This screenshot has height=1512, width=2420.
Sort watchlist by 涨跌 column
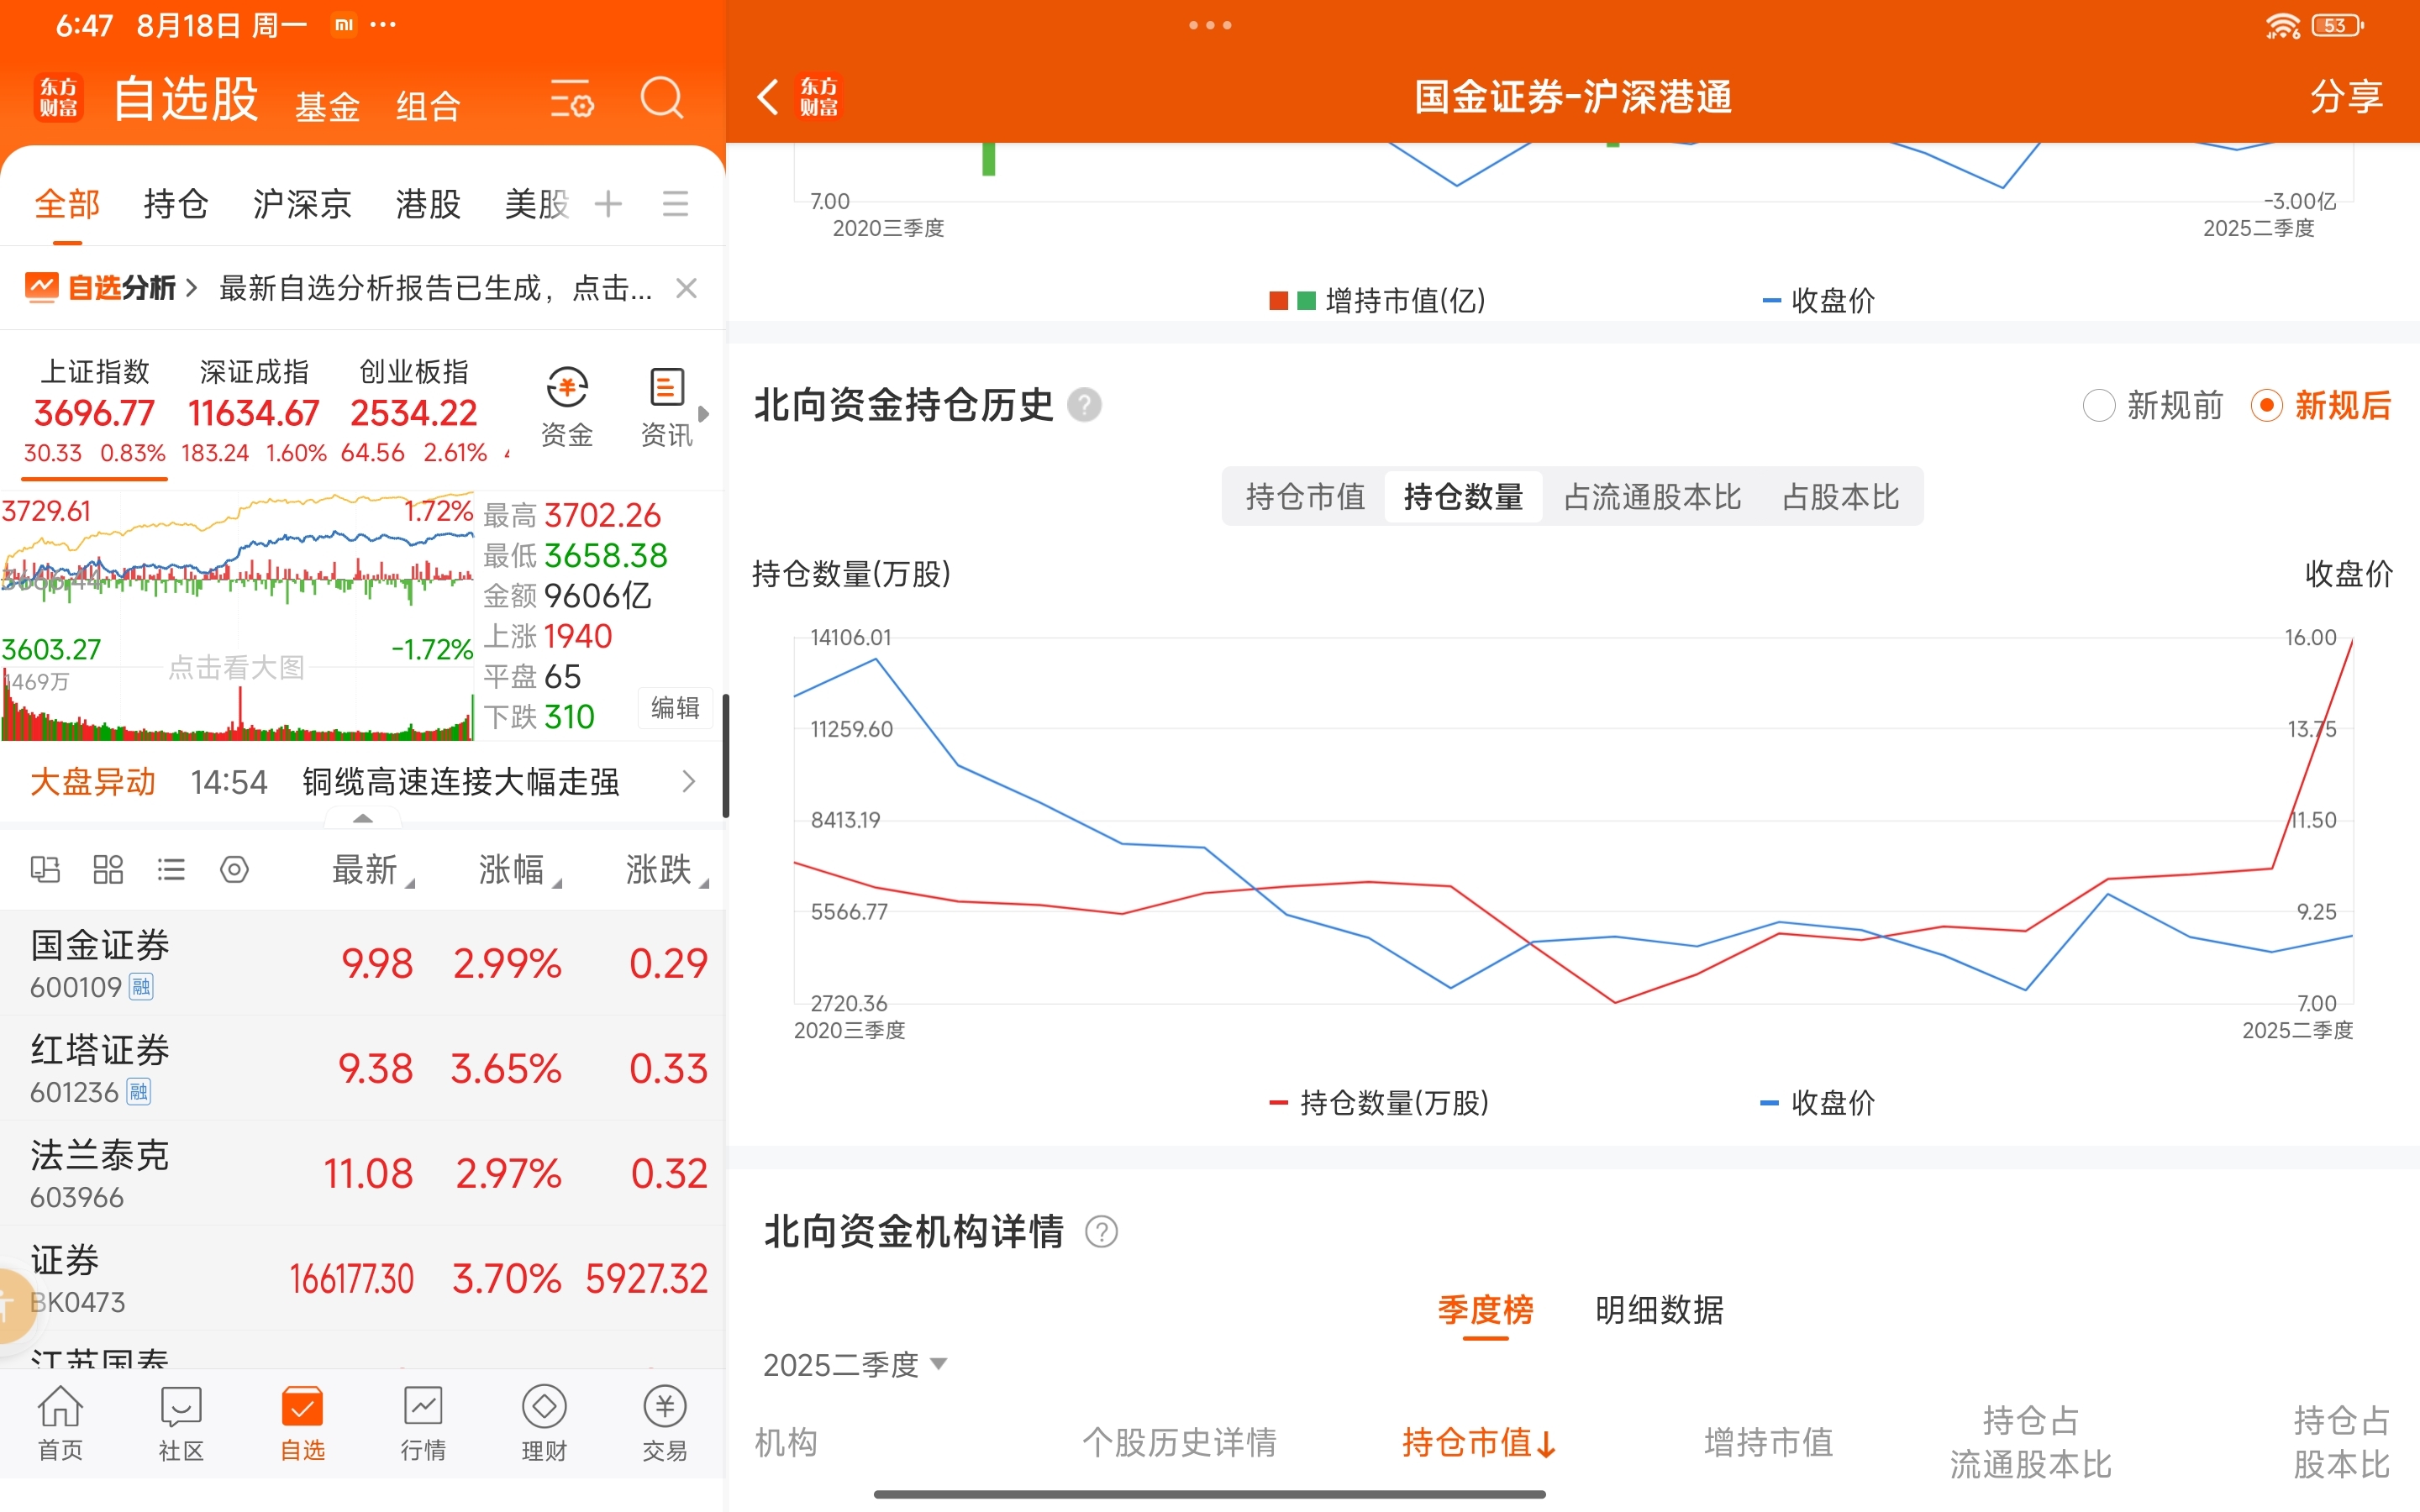[x=666, y=869]
